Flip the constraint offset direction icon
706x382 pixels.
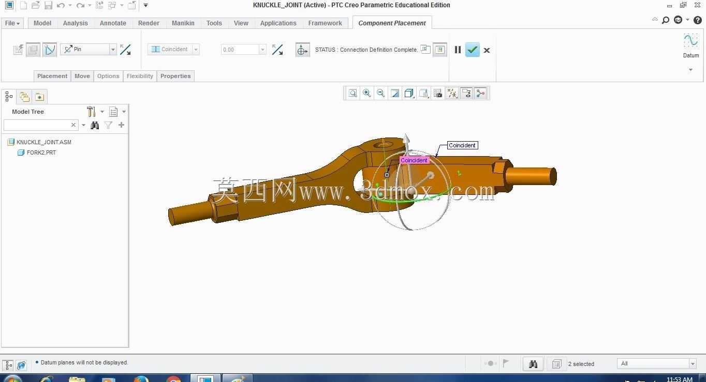pos(277,50)
